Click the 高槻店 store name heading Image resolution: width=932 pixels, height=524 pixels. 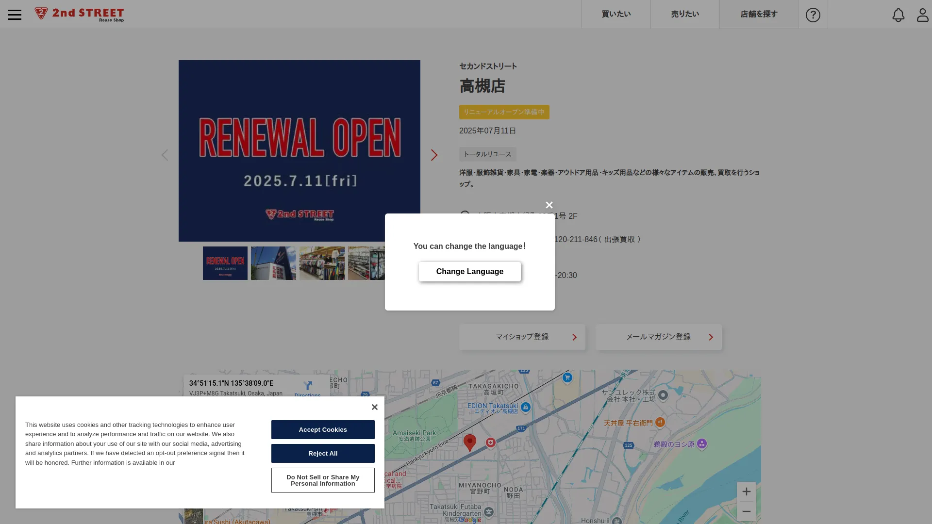pyautogui.click(x=483, y=86)
